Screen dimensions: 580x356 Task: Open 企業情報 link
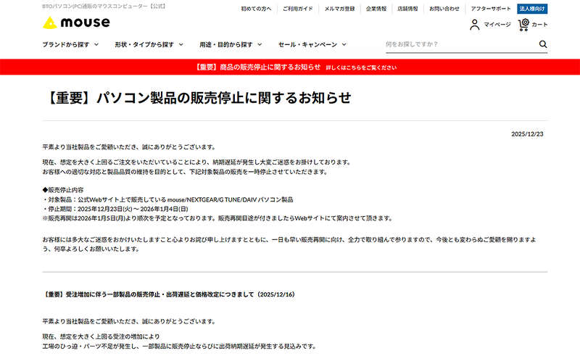coord(376,9)
